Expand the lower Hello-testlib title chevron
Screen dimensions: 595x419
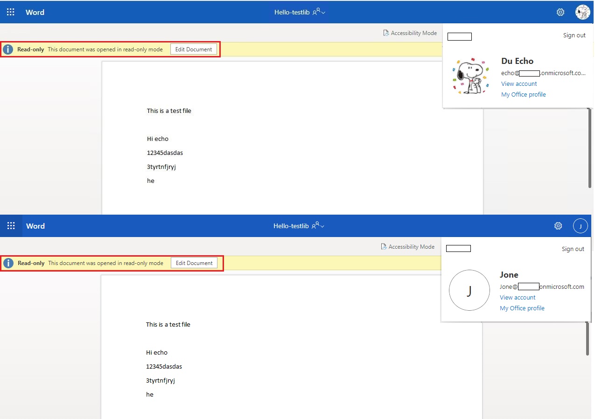(322, 226)
